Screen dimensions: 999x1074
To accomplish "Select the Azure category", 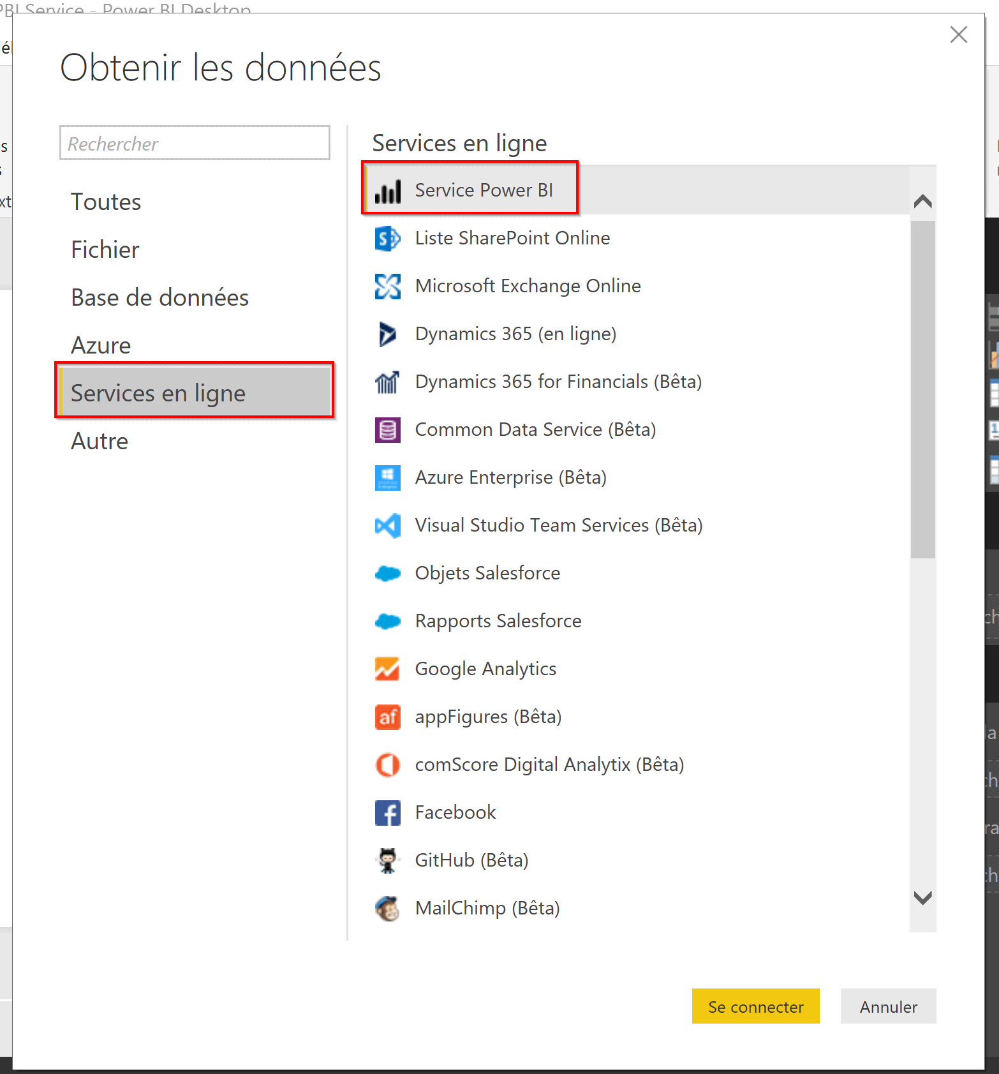I will tap(101, 345).
